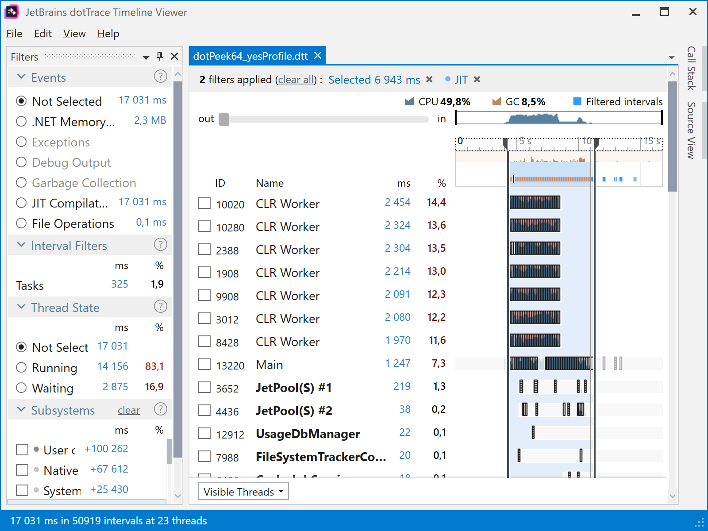Check thread 12912 UsageDbManager
Viewport: 708px width, 531px height.
204,433
